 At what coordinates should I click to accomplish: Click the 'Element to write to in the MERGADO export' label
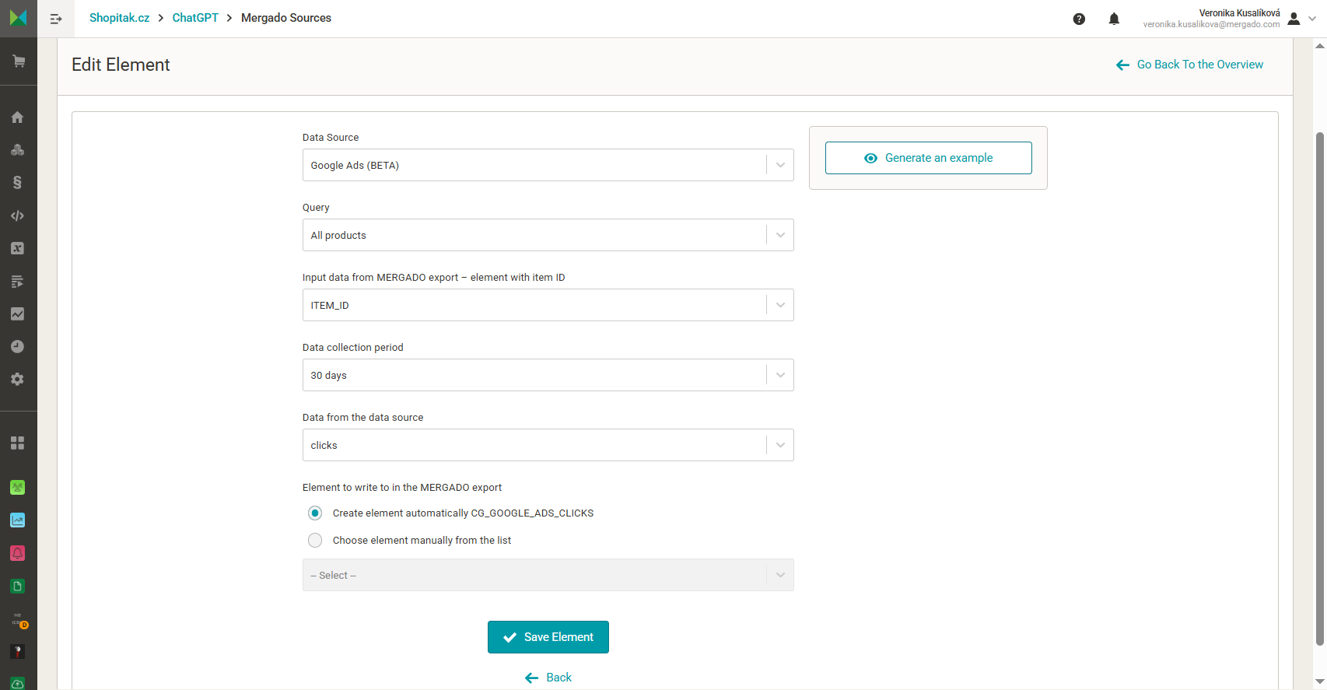click(x=402, y=488)
